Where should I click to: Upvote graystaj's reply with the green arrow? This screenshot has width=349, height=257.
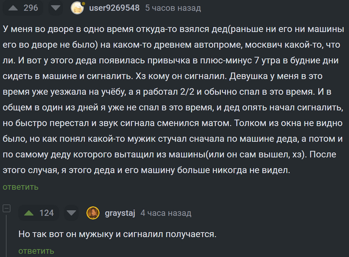coord(29,213)
